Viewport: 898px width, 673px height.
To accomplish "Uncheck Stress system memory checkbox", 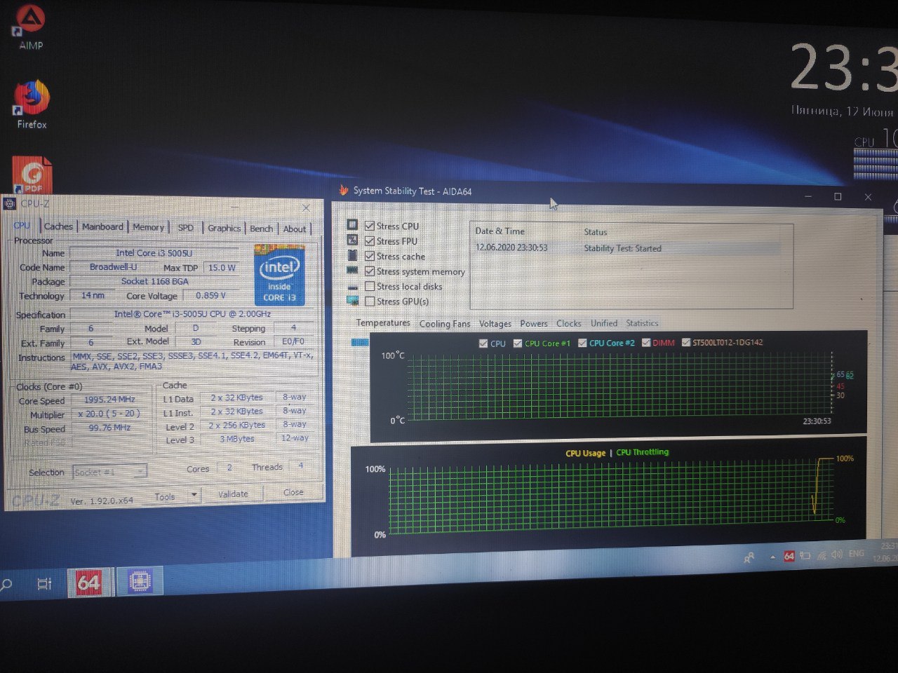I will pyautogui.click(x=370, y=271).
